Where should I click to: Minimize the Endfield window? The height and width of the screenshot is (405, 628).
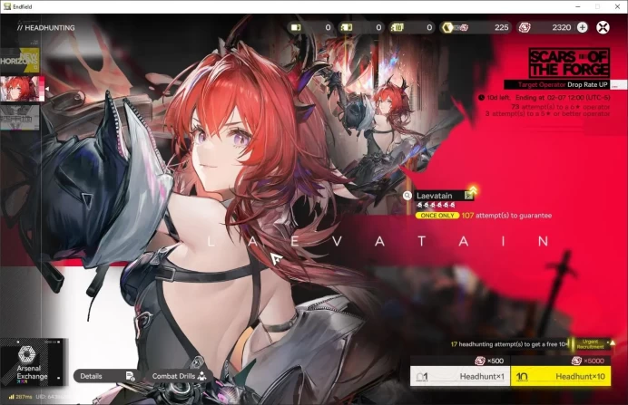[x=577, y=6]
